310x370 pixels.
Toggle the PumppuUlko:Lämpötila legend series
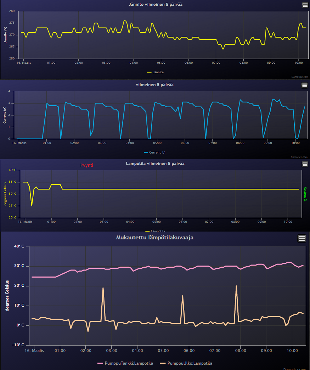[186, 363]
